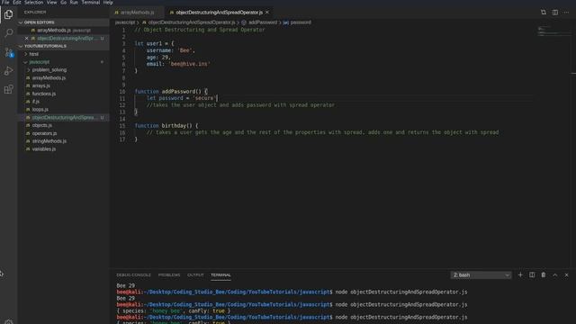
Task: Collapse the javascript folder
Action: pyautogui.click(x=39, y=62)
